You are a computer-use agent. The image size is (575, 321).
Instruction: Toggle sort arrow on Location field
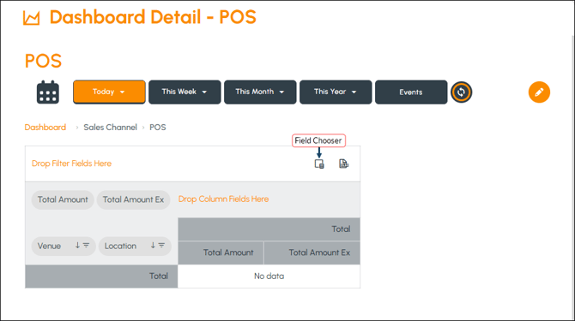(x=153, y=246)
